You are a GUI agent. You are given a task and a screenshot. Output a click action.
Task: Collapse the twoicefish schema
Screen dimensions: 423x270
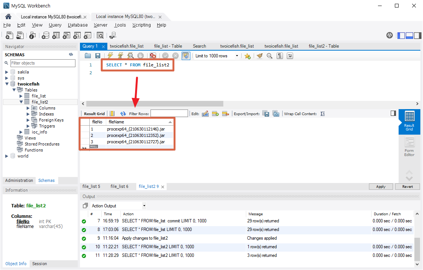(x=7, y=84)
